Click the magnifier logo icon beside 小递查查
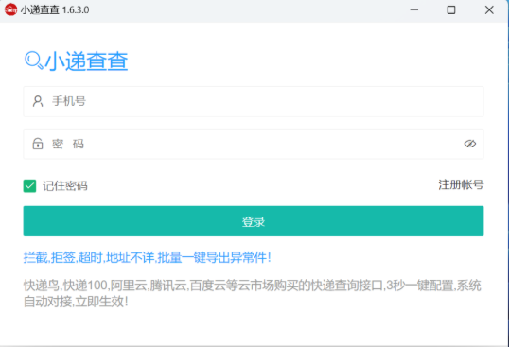This screenshot has height=347, width=509. click(x=34, y=60)
